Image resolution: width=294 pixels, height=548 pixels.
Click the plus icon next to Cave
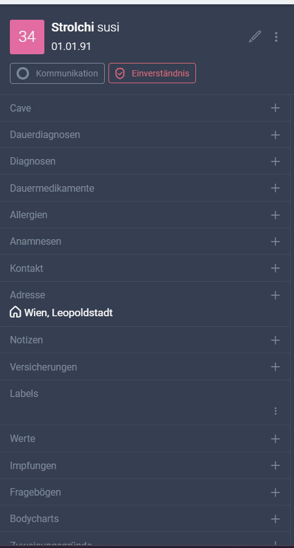click(x=276, y=108)
